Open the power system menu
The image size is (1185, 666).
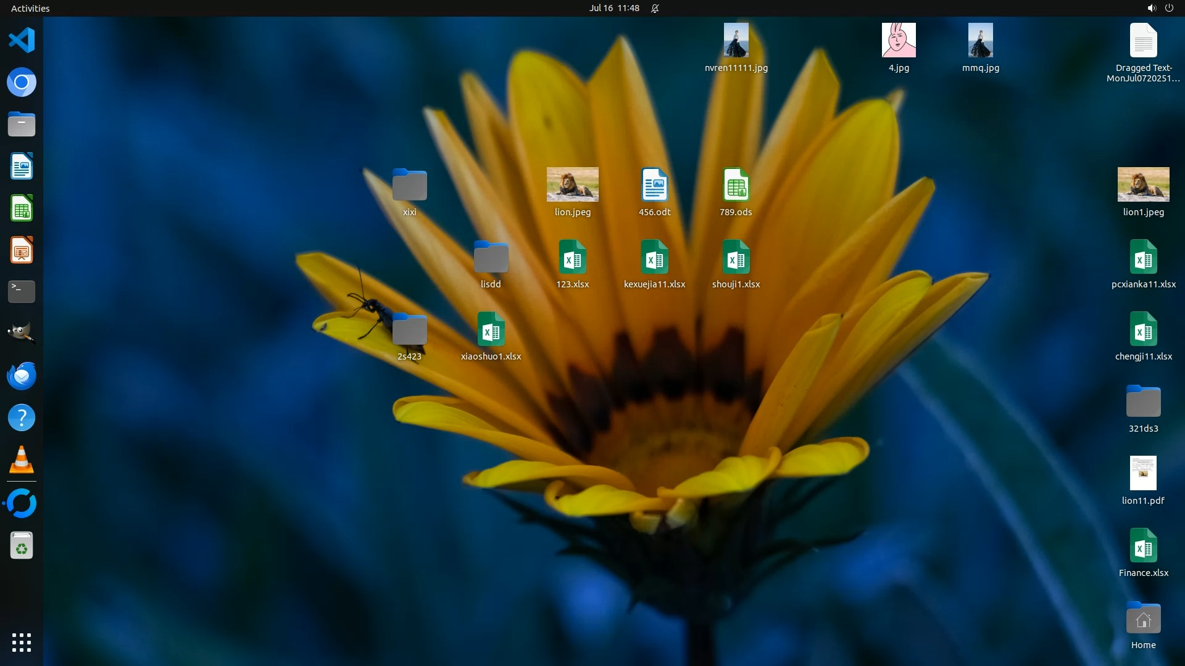pyautogui.click(x=1169, y=8)
